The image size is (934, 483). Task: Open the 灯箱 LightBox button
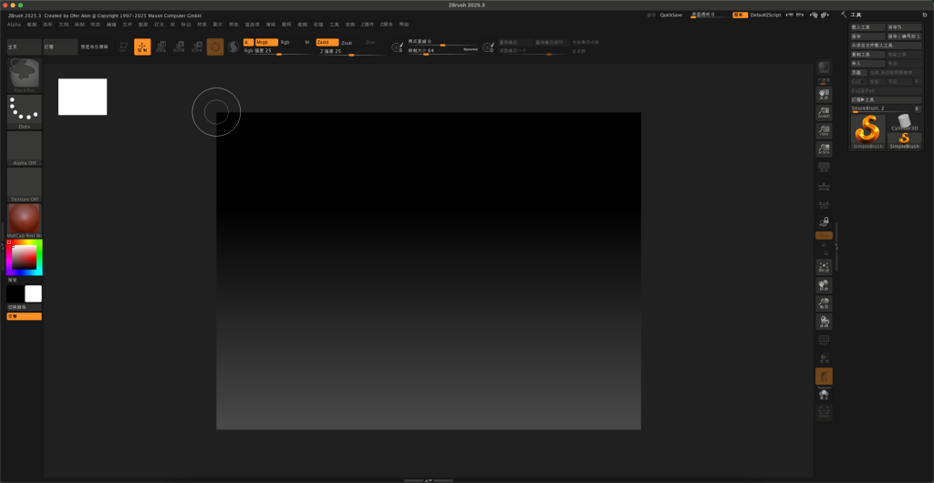(x=60, y=47)
